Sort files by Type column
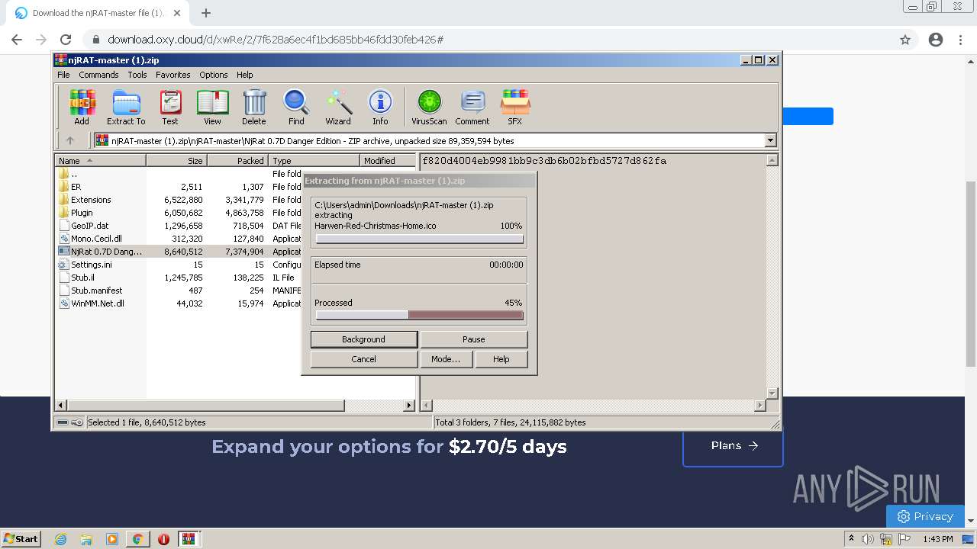This screenshot has height=549, width=977. tap(314, 161)
